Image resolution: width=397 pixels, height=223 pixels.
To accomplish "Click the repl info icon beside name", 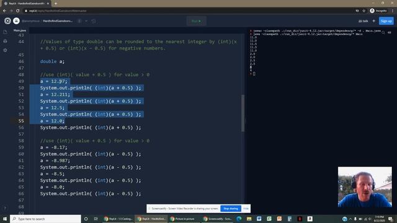I will [x=79, y=21].
